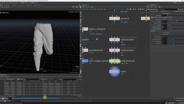Open the Persp view dropdown in viewport

pos(72,12)
